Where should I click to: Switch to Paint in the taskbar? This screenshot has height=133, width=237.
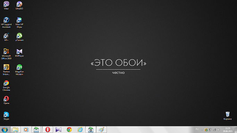(101, 130)
